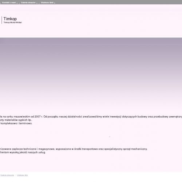Screen dimensions: 182x182
Task: Click the Timkop Michał Wróbel subtitle
Action: coord(13,23)
